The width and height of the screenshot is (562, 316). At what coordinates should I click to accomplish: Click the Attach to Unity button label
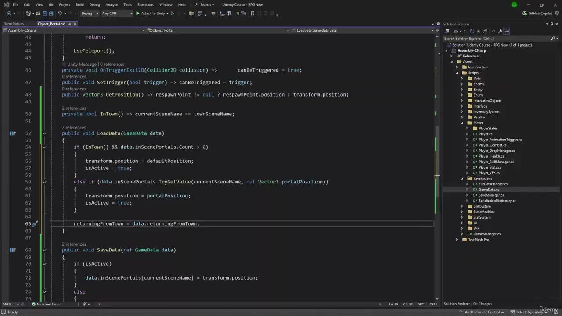coord(153,14)
